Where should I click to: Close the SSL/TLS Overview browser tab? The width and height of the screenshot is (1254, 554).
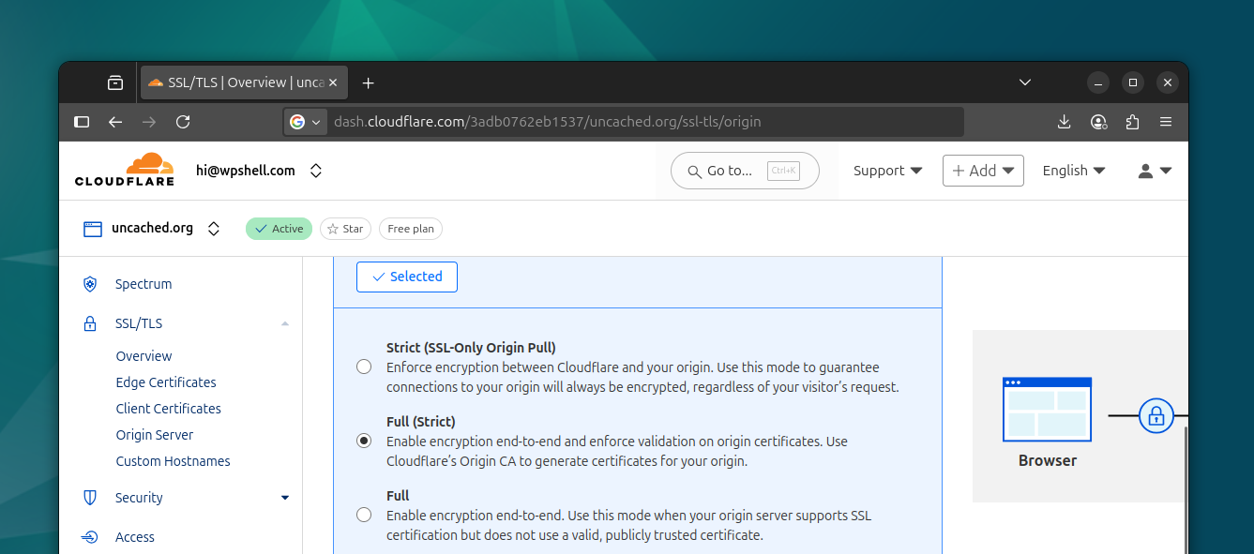point(334,82)
